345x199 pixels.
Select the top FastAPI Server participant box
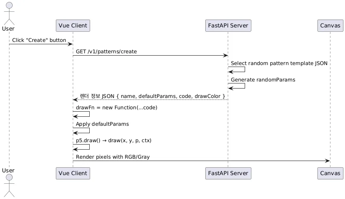[x=228, y=25]
